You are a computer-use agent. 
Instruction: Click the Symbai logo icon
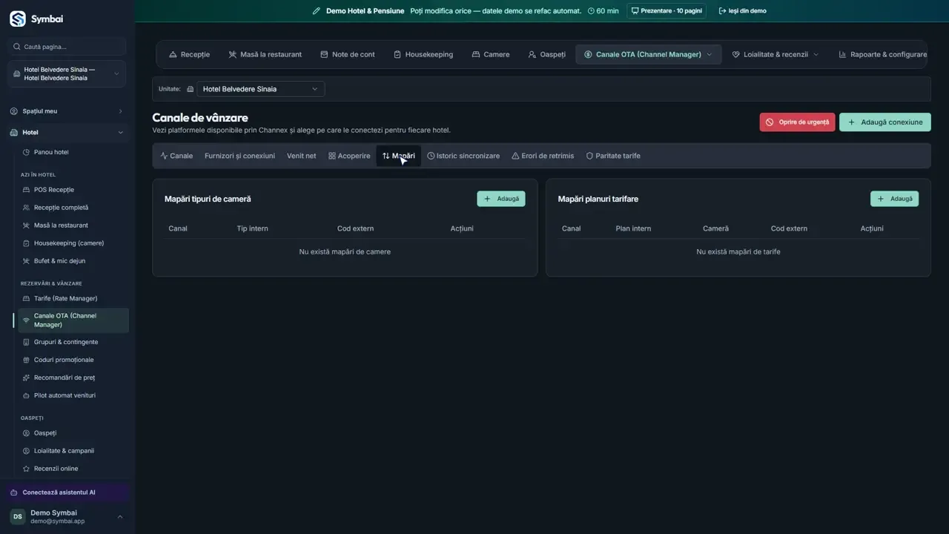[x=17, y=19]
